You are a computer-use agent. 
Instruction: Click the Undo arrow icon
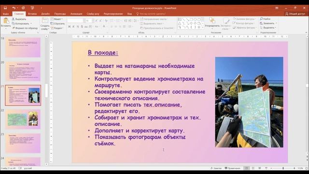pos(14,8)
